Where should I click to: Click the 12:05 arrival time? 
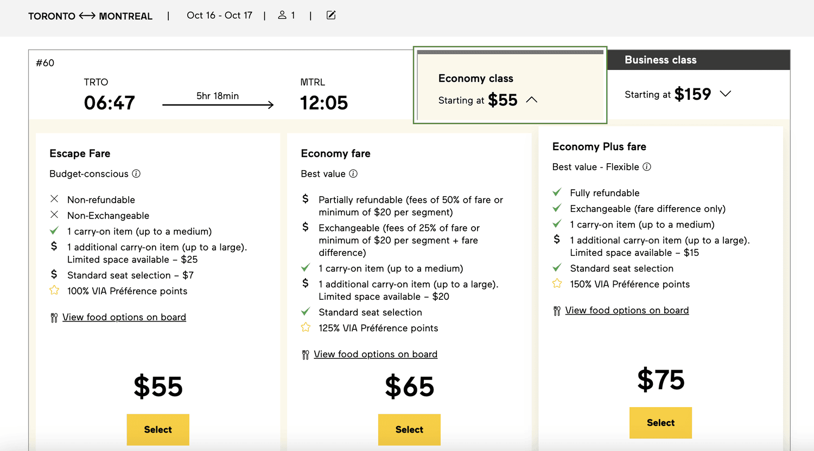[324, 102]
